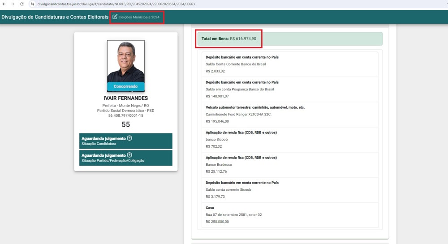
Task: Open help icon next to Situação Candidatura
Action: tap(129, 138)
